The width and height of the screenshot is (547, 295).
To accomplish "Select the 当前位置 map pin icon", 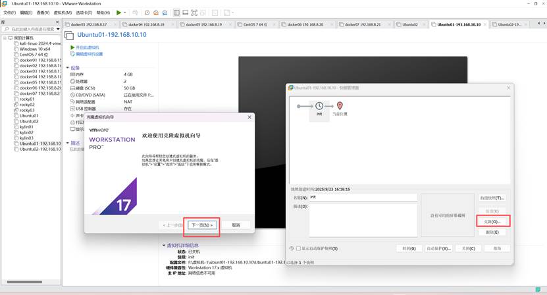I will (340, 105).
